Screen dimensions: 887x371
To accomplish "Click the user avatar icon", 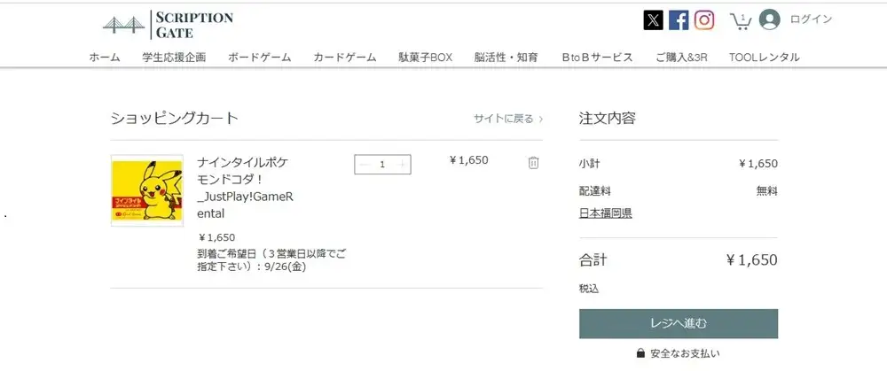I will click(x=769, y=19).
